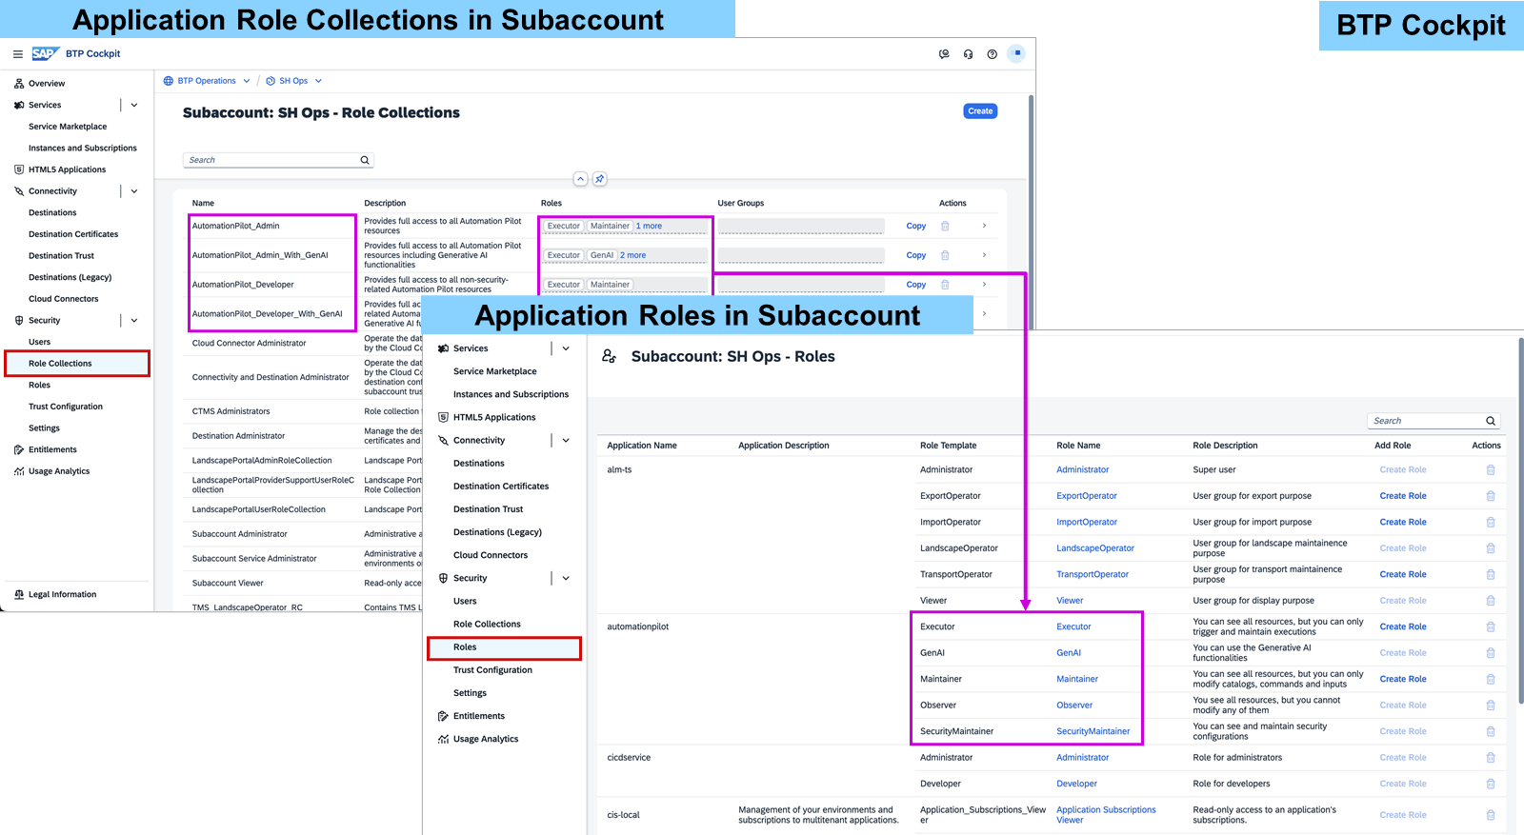The image size is (1524, 835).
Task: Collapse the Security group in the Roles window sidebar
Action: point(566,578)
